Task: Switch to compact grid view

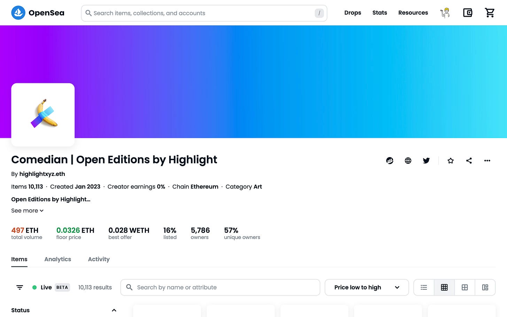Action: point(444,287)
